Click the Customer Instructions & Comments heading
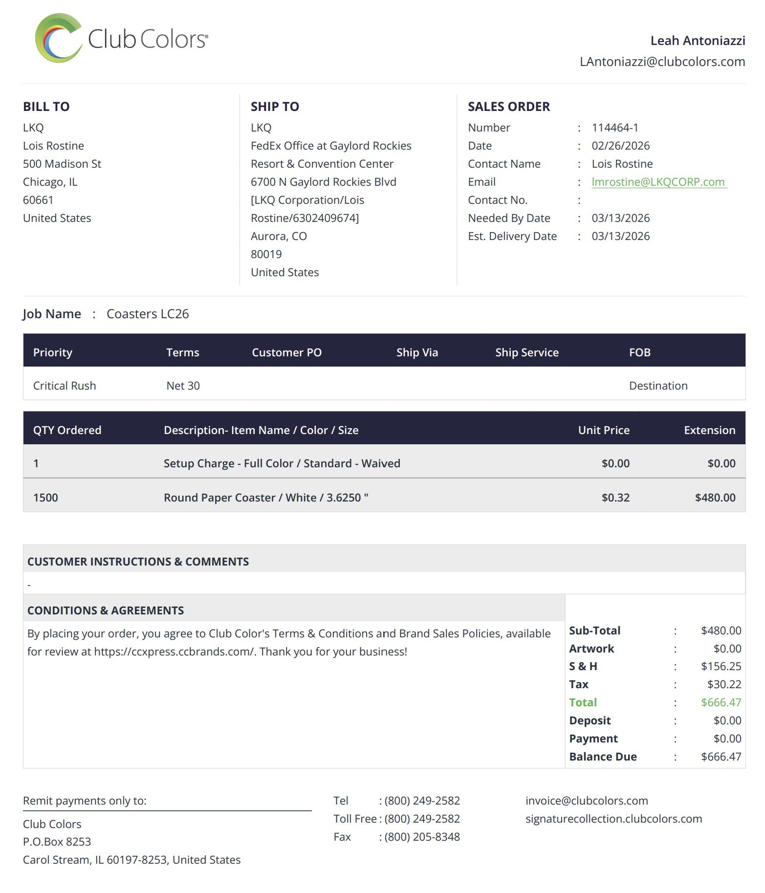 click(x=138, y=562)
